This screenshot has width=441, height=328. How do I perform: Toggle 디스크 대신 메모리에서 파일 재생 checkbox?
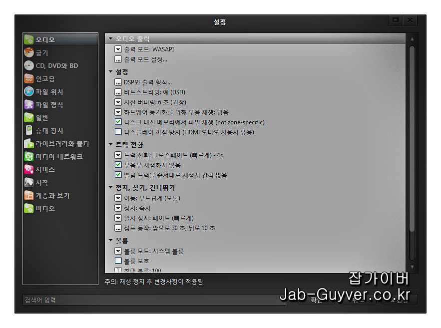click(x=118, y=122)
